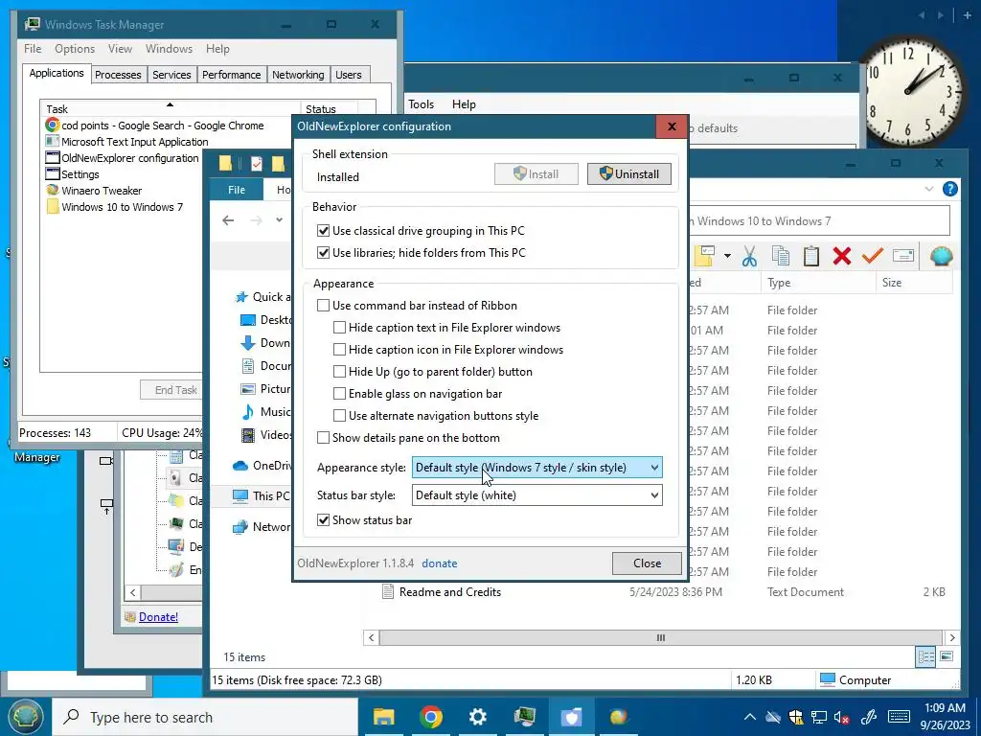
Task: Open Chrome from the taskbar
Action: coord(430,717)
